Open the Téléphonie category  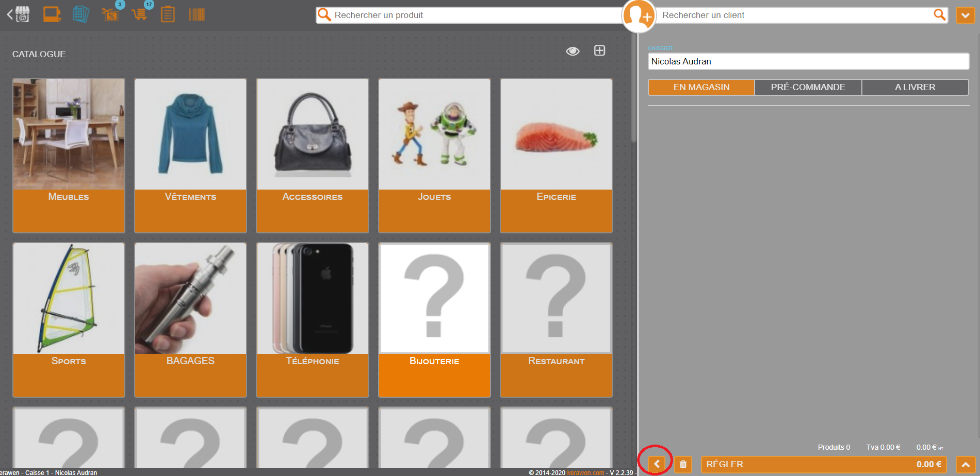[313, 320]
